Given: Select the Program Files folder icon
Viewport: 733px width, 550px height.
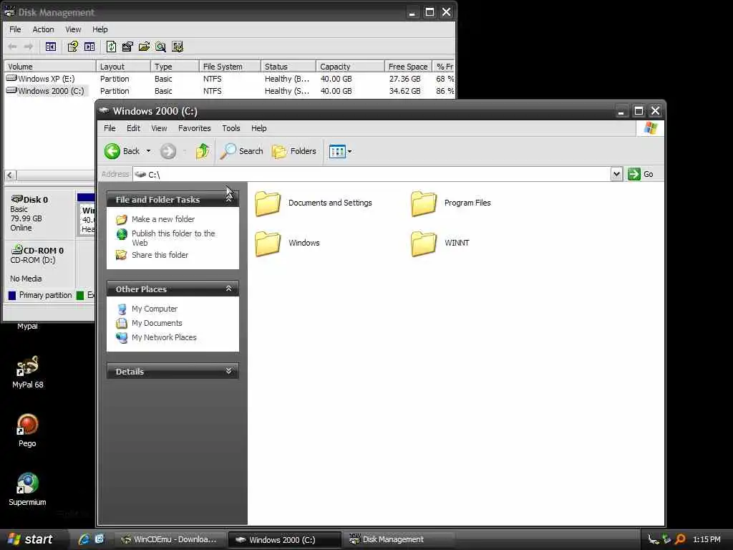Looking at the screenshot, I should [424, 203].
